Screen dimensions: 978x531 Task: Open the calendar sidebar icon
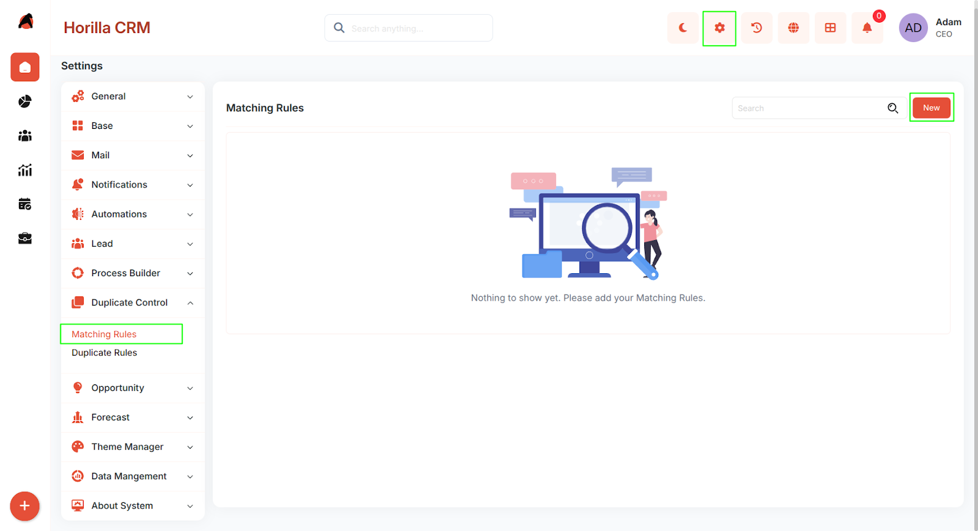click(25, 204)
